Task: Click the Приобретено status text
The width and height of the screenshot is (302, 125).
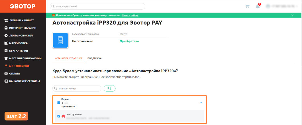Action: pos(129,41)
